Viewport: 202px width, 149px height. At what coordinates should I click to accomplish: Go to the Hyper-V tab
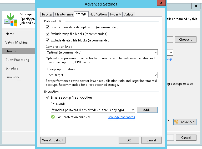[x=115, y=14]
